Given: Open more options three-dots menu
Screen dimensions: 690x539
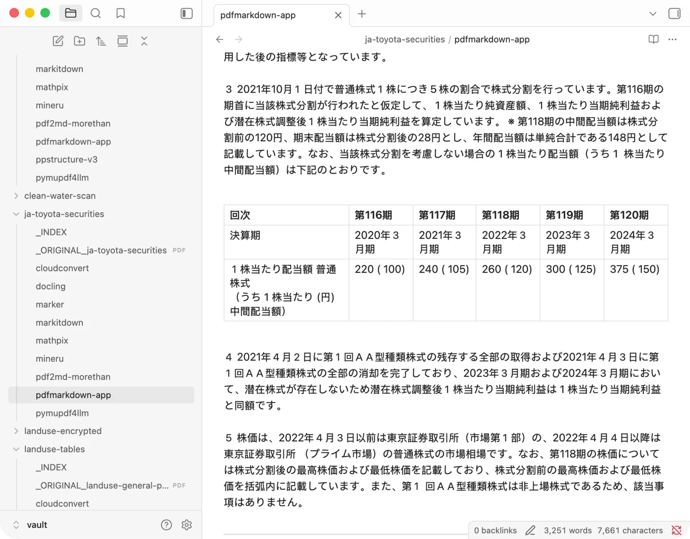Looking at the screenshot, I should 672,39.
